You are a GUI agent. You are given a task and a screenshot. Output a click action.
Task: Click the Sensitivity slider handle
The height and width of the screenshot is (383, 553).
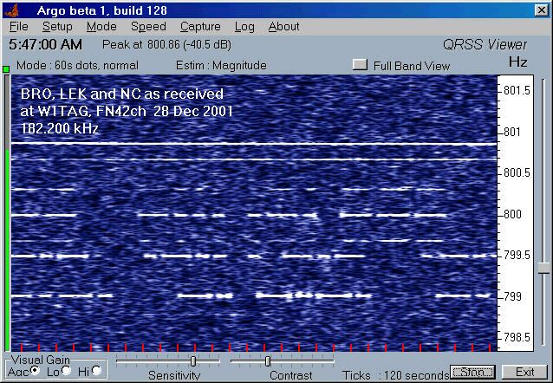tap(192, 360)
